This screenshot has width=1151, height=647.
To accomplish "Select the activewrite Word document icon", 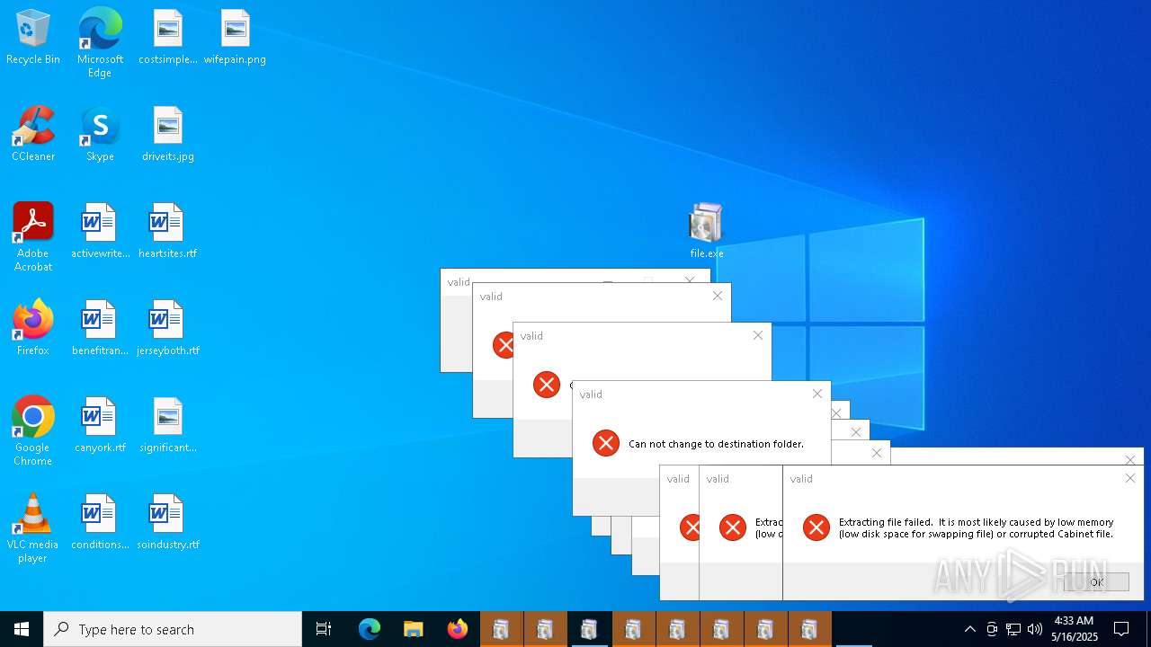I will click(100, 232).
